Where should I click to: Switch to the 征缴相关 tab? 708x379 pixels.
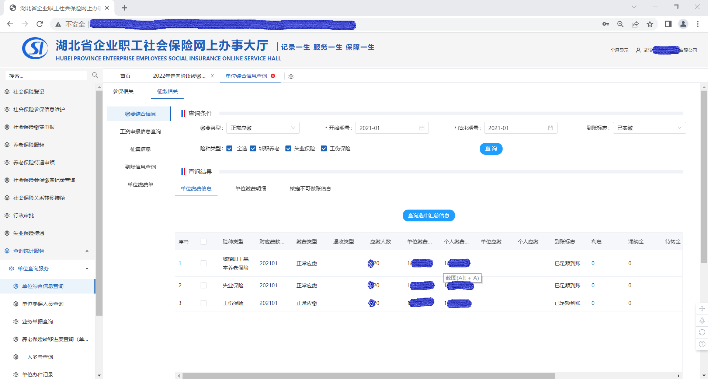click(167, 91)
